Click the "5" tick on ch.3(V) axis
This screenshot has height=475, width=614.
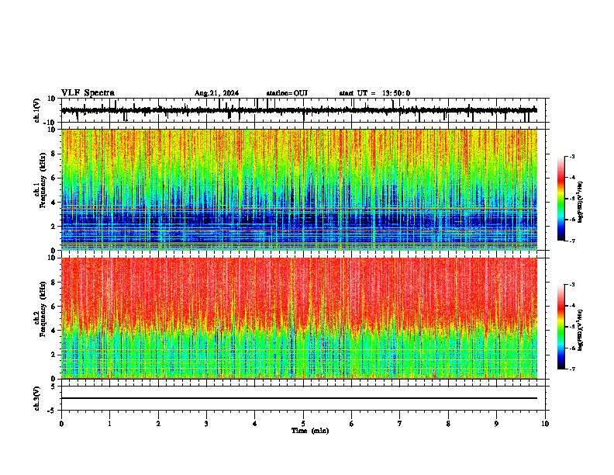(54, 387)
